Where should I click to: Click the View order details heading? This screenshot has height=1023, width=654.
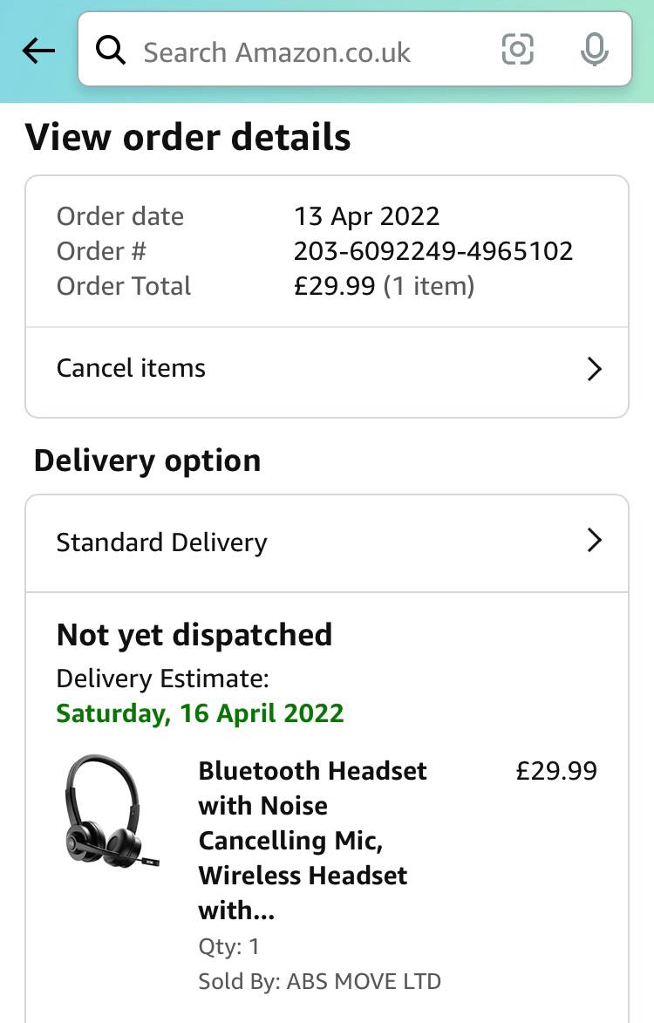click(188, 138)
